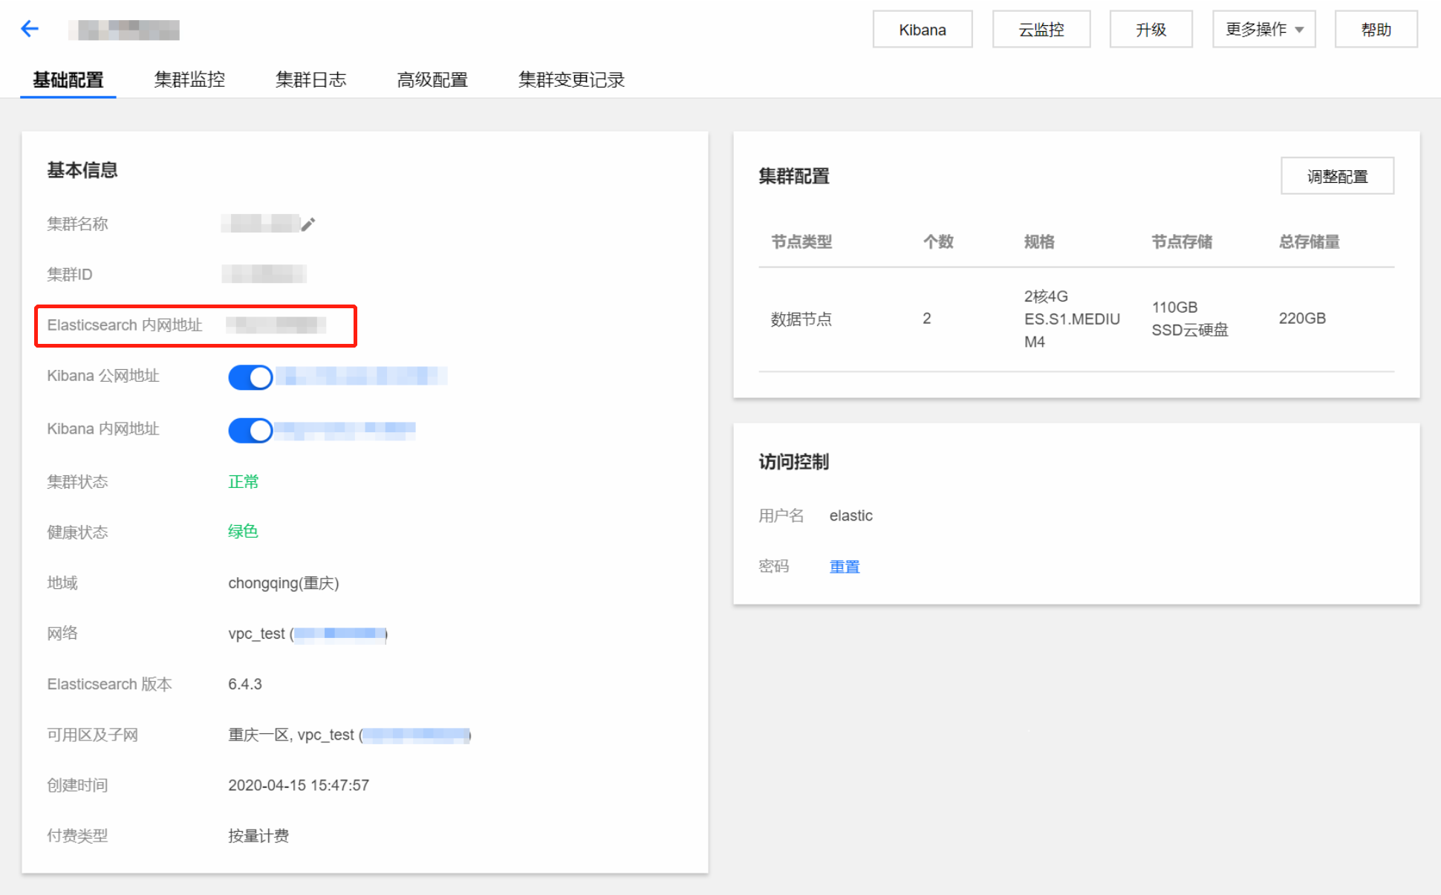Viewport: 1441px width, 895px height.
Task: Click the 节点存储 column header
Action: point(1182,242)
